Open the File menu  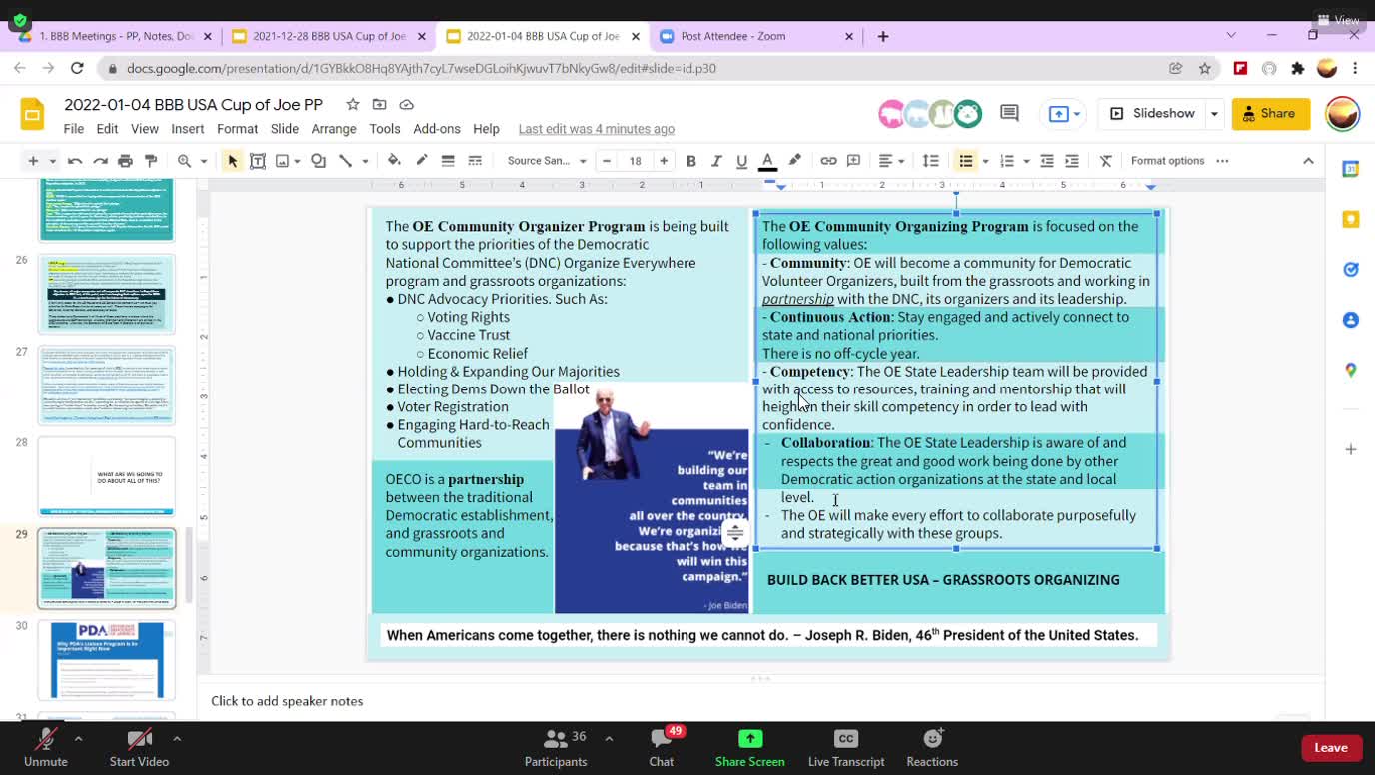click(x=74, y=129)
